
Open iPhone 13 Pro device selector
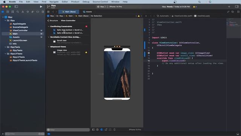click(135, 130)
